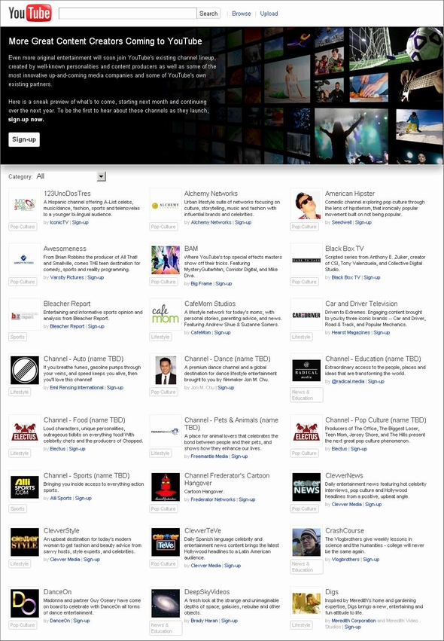The image size is (444, 641).
Task: Click the Lifestyle tag under CafeMom Studios
Action: [160, 337]
